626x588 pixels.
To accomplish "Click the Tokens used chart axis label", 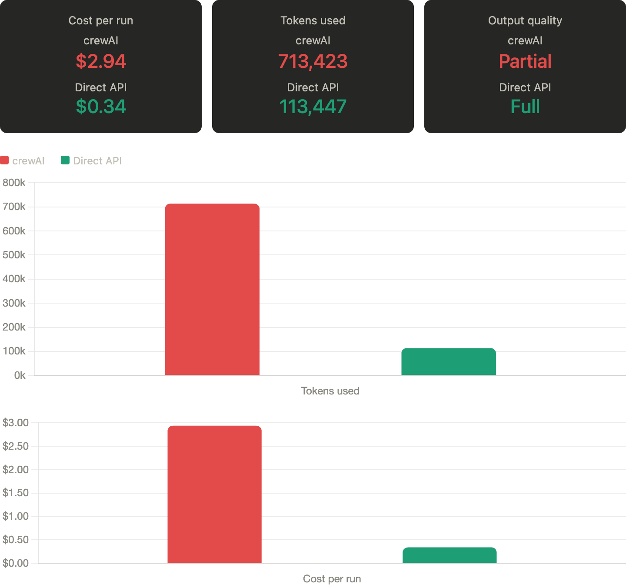I will [x=330, y=391].
